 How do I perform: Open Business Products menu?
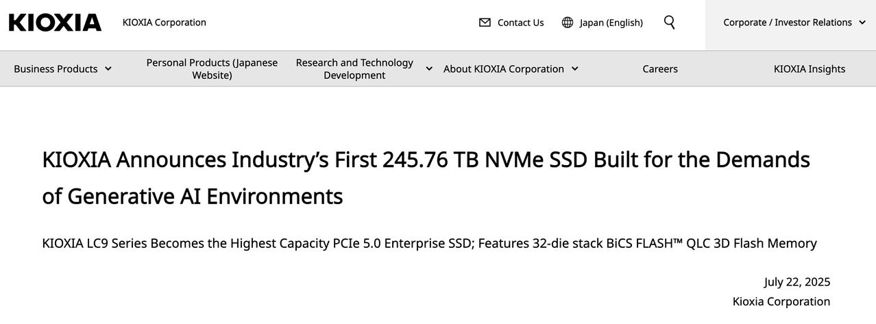pos(56,68)
